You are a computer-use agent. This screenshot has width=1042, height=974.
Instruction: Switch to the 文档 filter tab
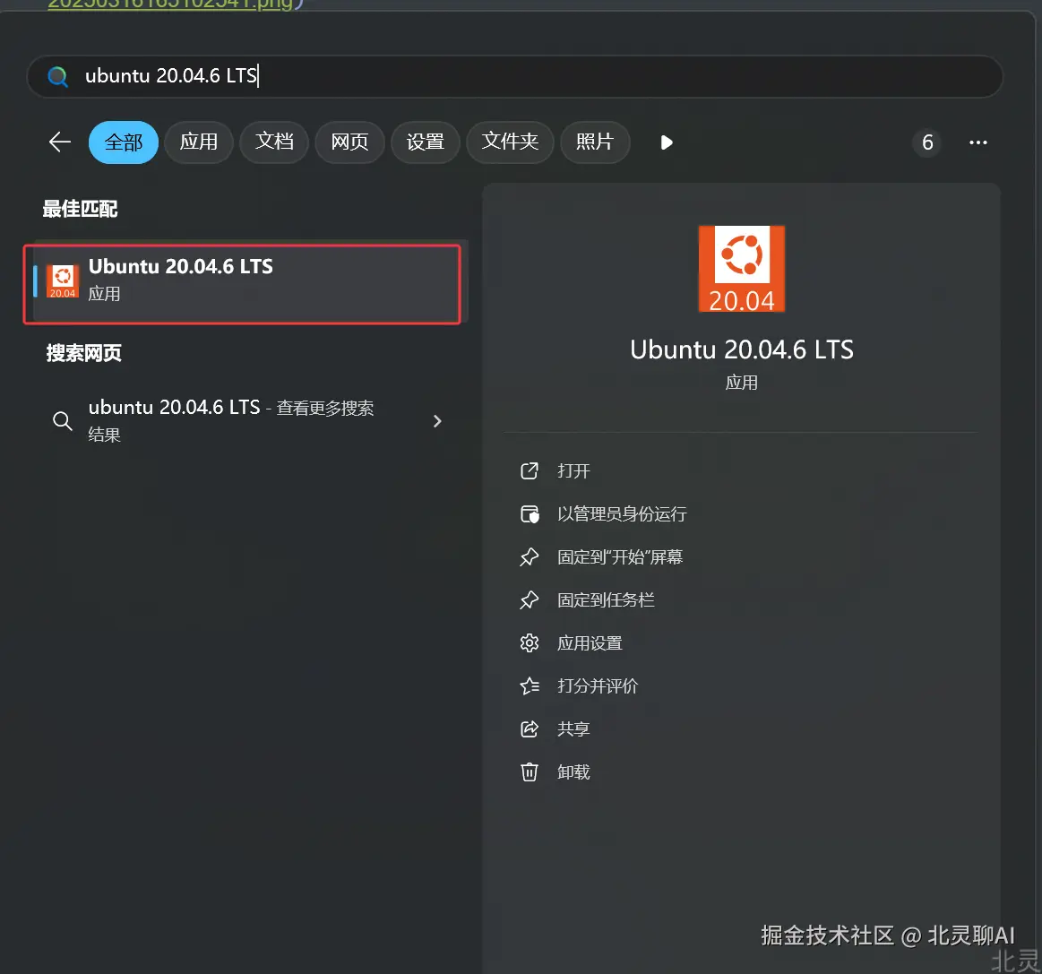click(x=274, y=142)
